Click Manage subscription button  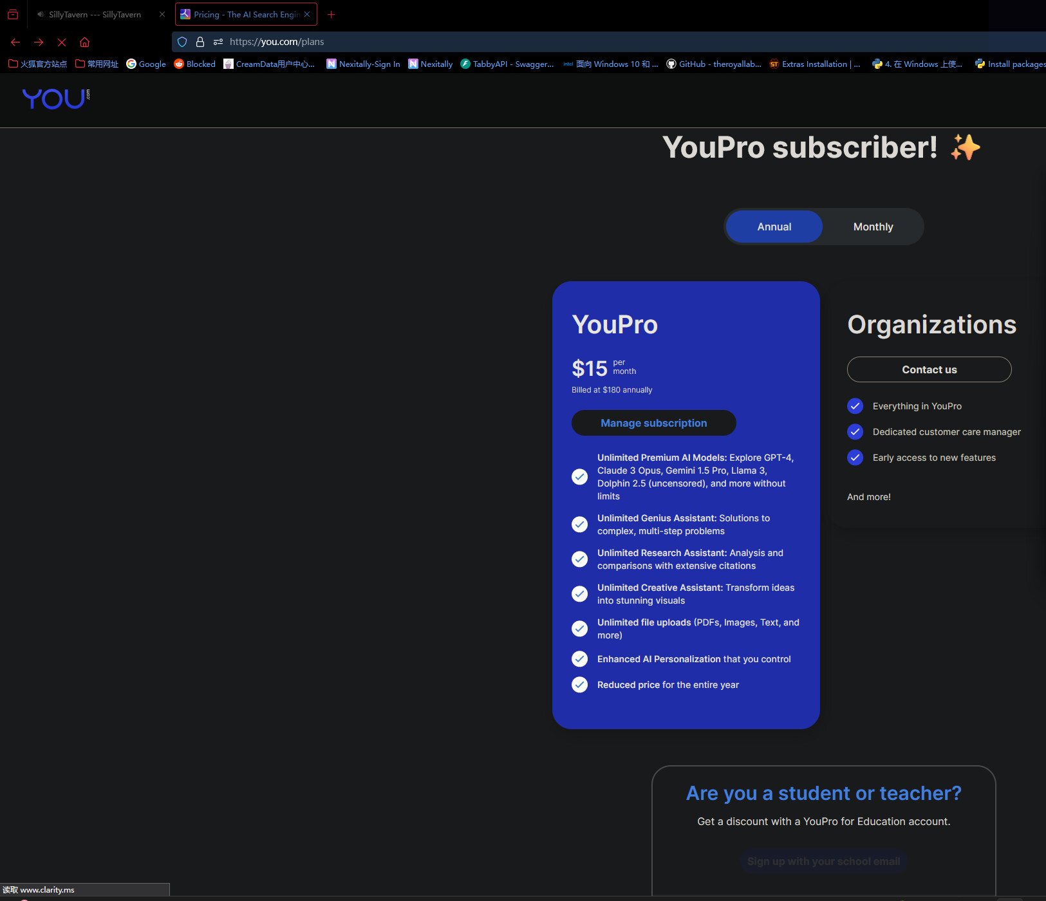pos(653,423)
